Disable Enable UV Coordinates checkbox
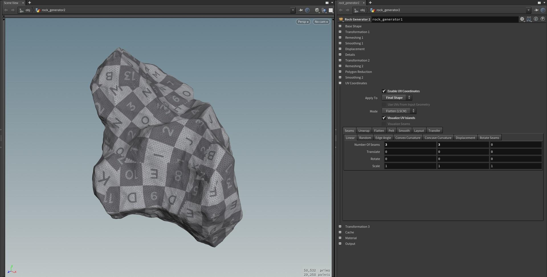Image resolution: width=547 pixels, height=277 pixels. [x=384, y=91]
